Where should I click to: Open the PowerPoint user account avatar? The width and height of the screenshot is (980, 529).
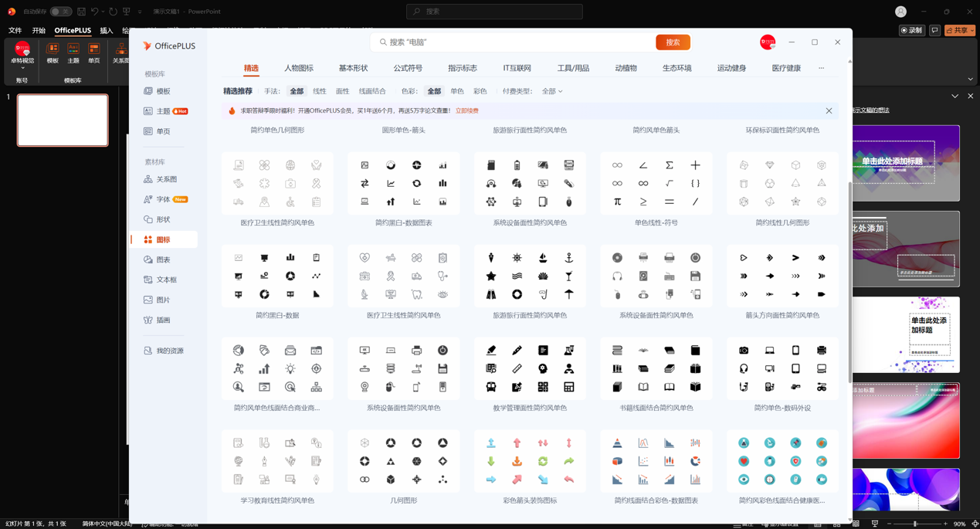900,12
